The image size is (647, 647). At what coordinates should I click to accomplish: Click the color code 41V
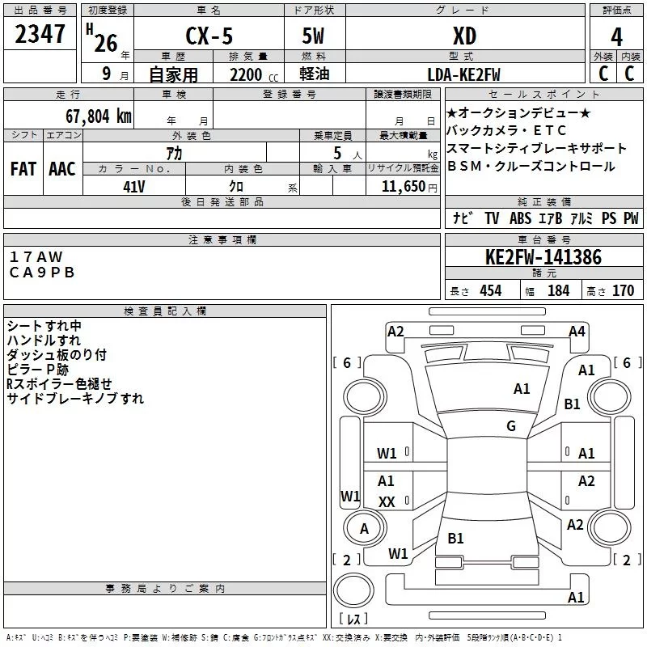tap(133, 186)
